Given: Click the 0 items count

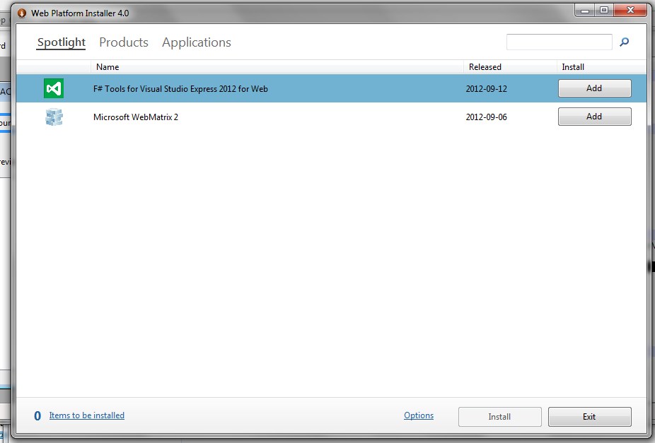Looking at the screenshot, I should tap(37, 416).
